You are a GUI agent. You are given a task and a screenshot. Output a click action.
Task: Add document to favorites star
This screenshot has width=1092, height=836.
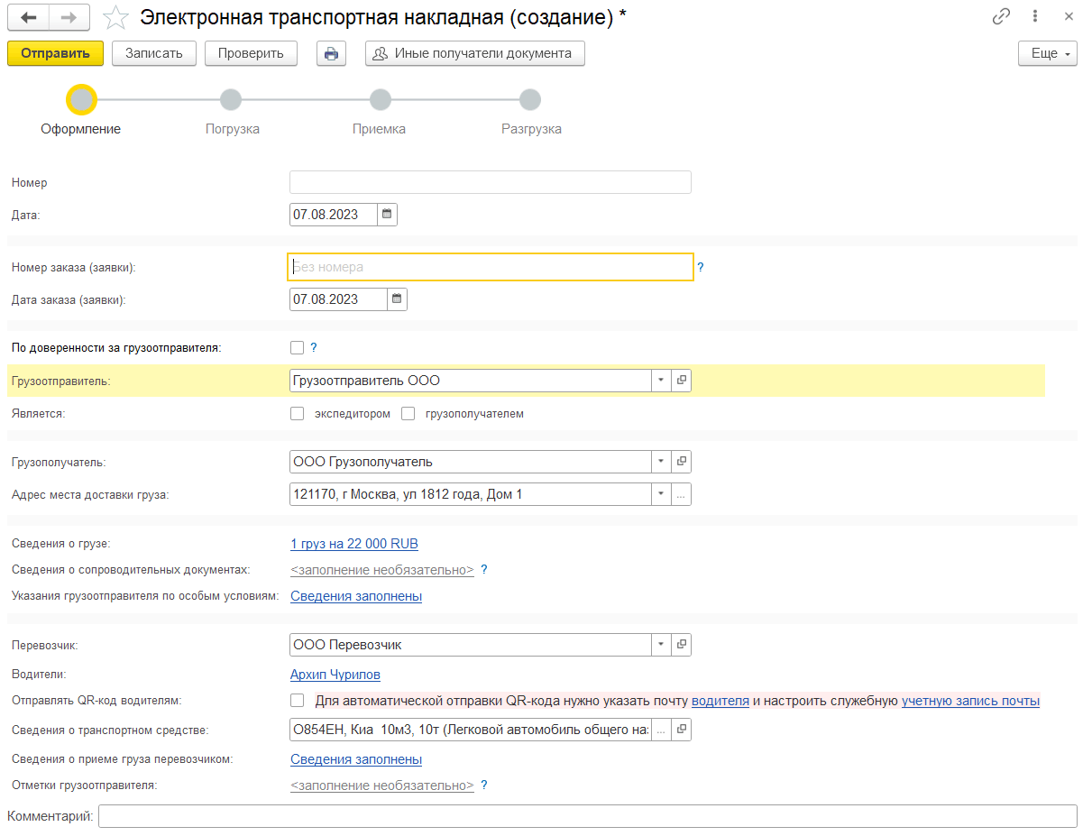(115, 17)
